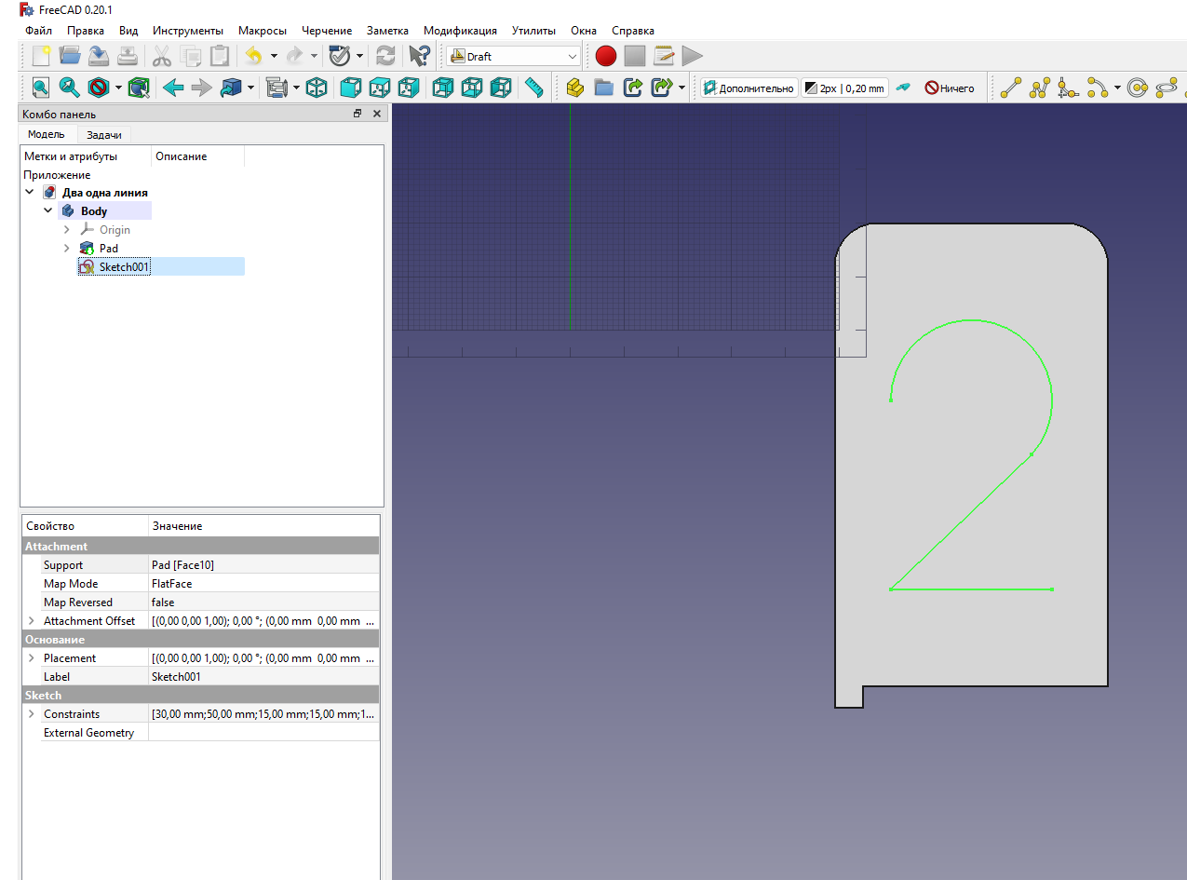
Task: Click the Draft line tool icon
Action: click(1011, 88)
